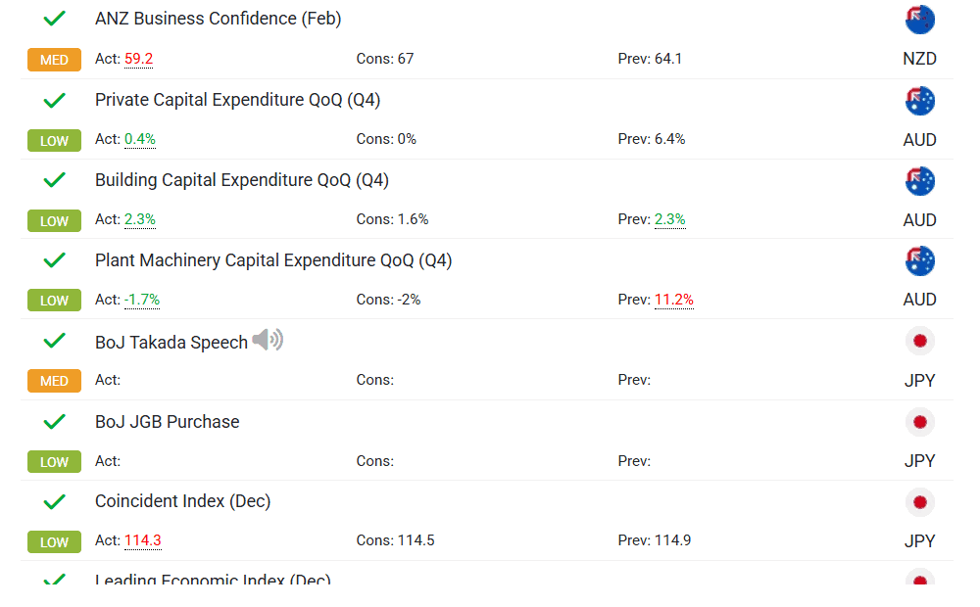
Task: Open Plant Machinery Capital Expenditure QoQ event
Action: point(273,260)
